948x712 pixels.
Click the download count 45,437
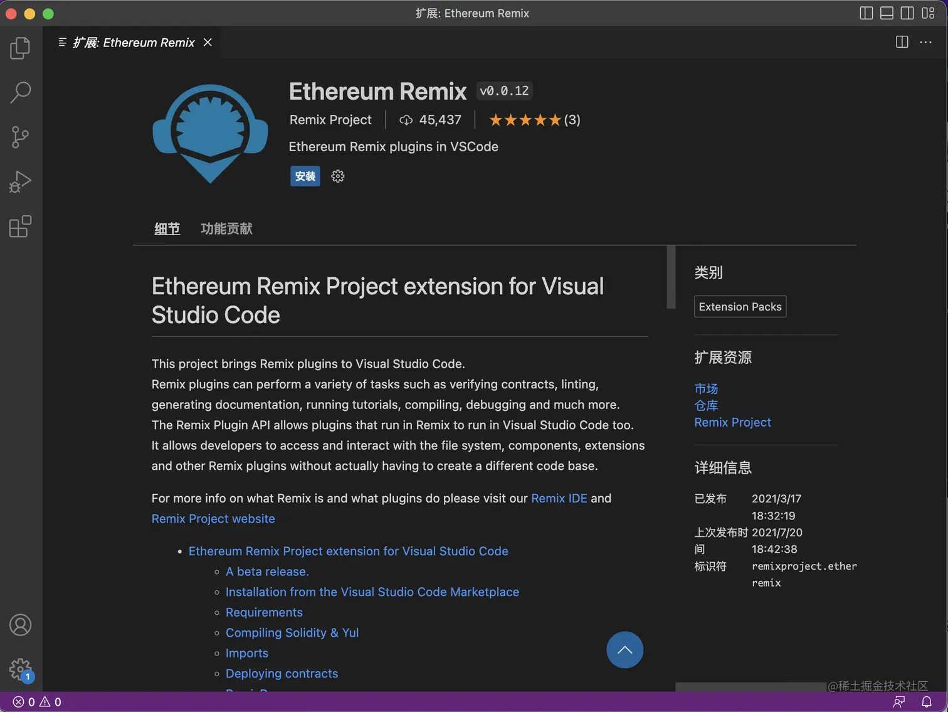431,120
